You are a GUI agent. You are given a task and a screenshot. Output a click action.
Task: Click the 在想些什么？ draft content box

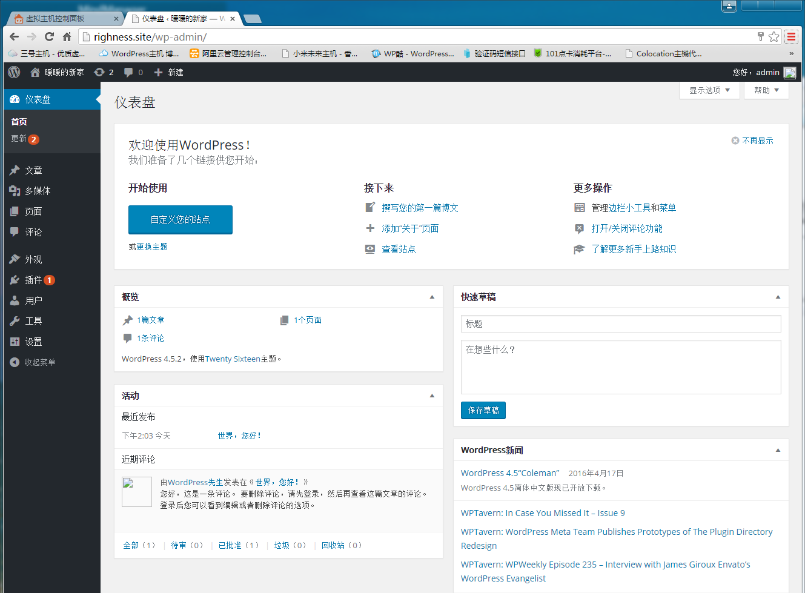coord(621,367)
